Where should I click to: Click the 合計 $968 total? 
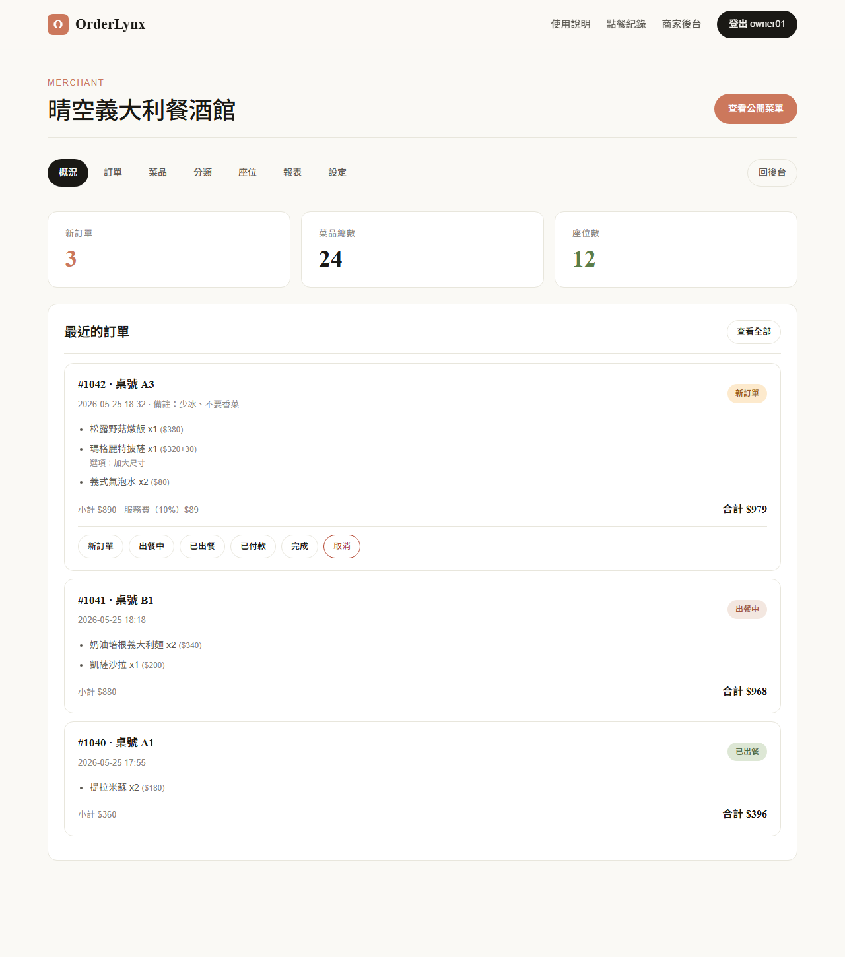[745, 692]
